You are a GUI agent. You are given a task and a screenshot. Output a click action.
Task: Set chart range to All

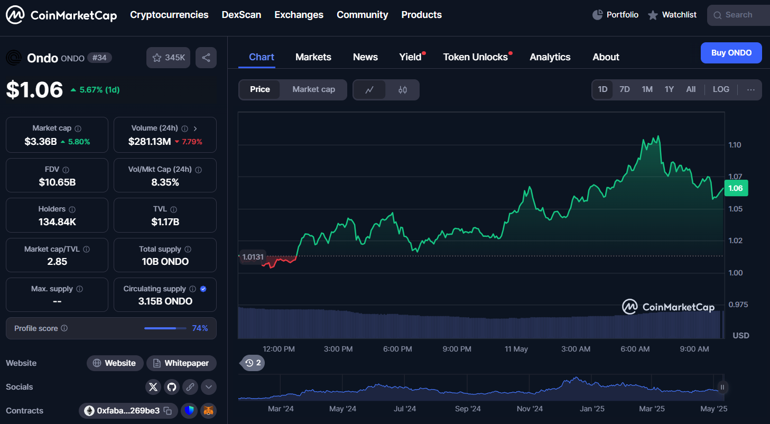[691, 89]
